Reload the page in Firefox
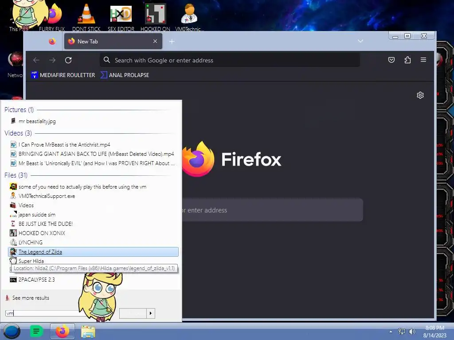454x340 pixels. (68, 60)
